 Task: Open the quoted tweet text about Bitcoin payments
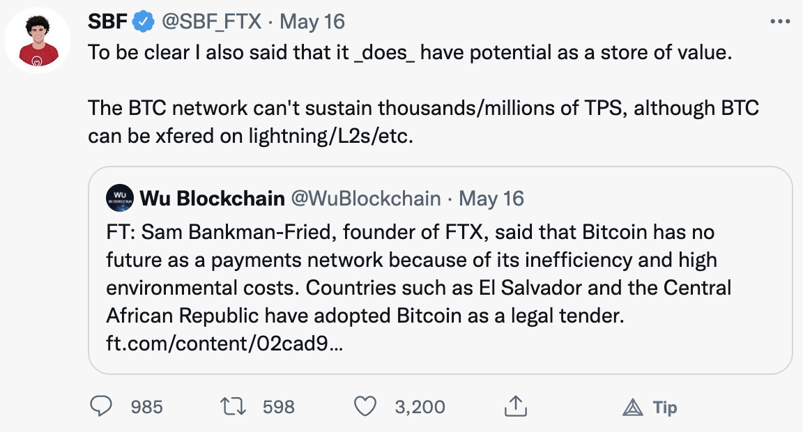pos(411,274)
